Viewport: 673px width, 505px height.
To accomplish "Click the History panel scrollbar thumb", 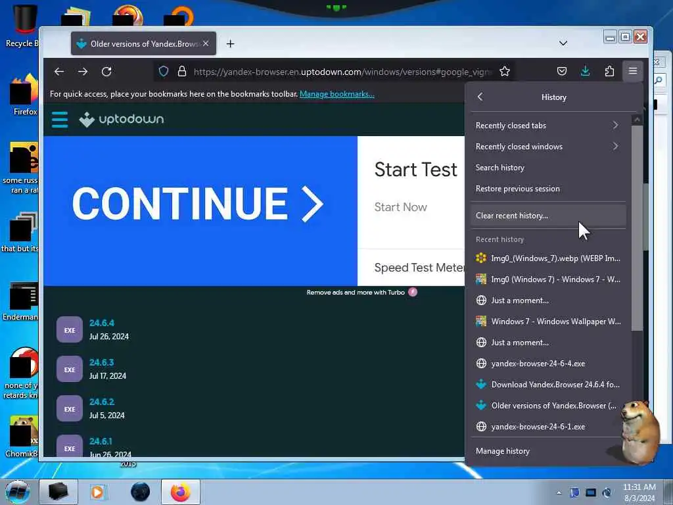I will (x=637, y=228).
